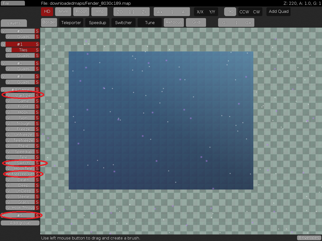The height and width of the screenshot is (241, 322).
Task: Click the Border tool
Action: coord(49,22)
